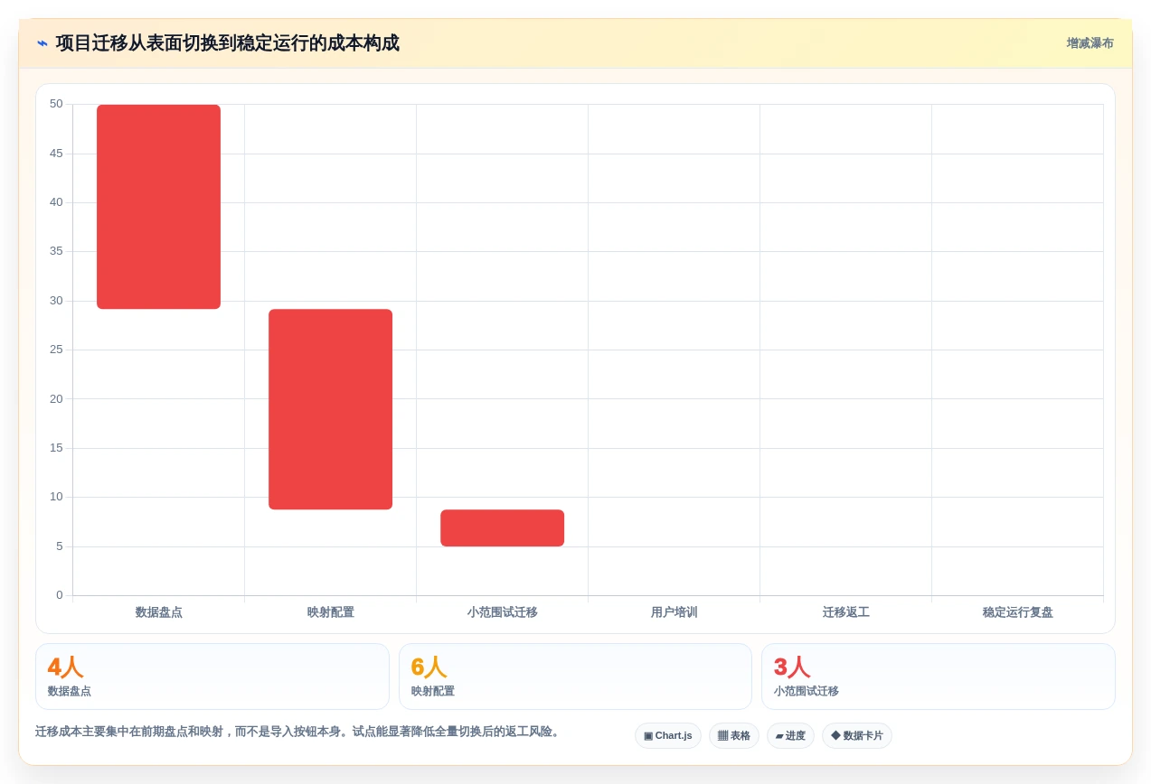Open the 6人 映射配置 data card
Image resolution: width=1151 pixels, height=784 pixels.
click(x=575, y=677)
